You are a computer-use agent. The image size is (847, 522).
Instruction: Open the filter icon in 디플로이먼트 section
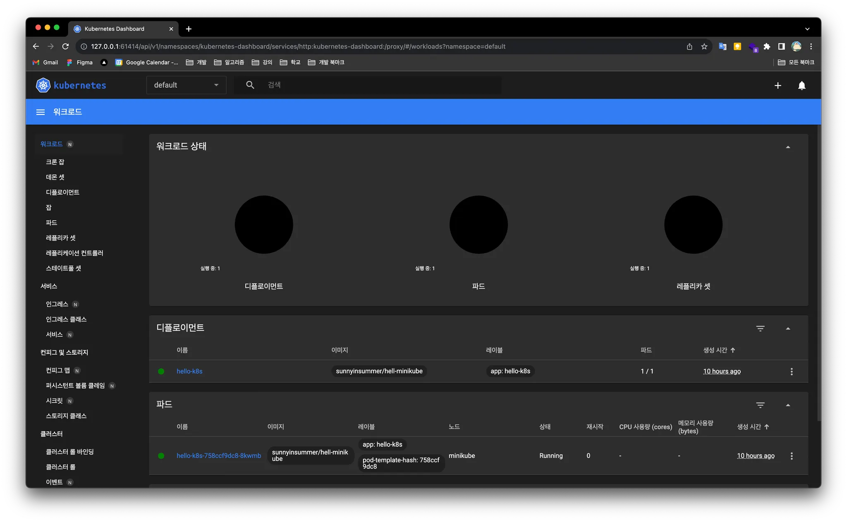click(760, 329)
